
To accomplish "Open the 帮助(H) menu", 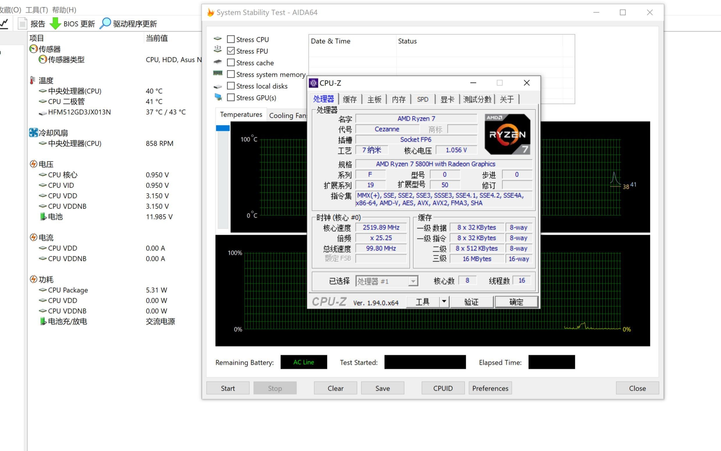I will coord(64,10).
